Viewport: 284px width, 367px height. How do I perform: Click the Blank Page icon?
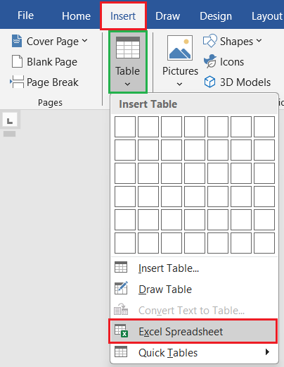point(17,61)
